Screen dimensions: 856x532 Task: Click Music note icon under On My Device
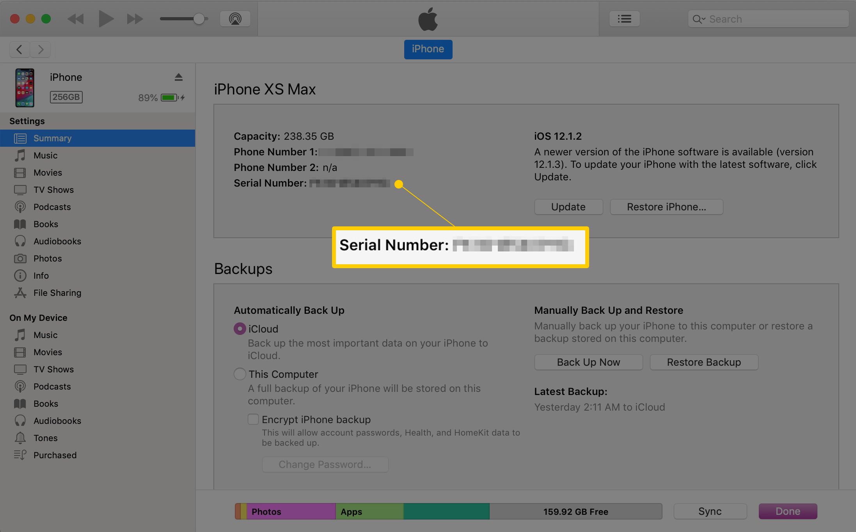point(20,335)
